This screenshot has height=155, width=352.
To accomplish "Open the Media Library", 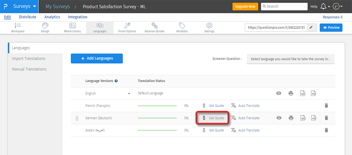I will point(72,28).
